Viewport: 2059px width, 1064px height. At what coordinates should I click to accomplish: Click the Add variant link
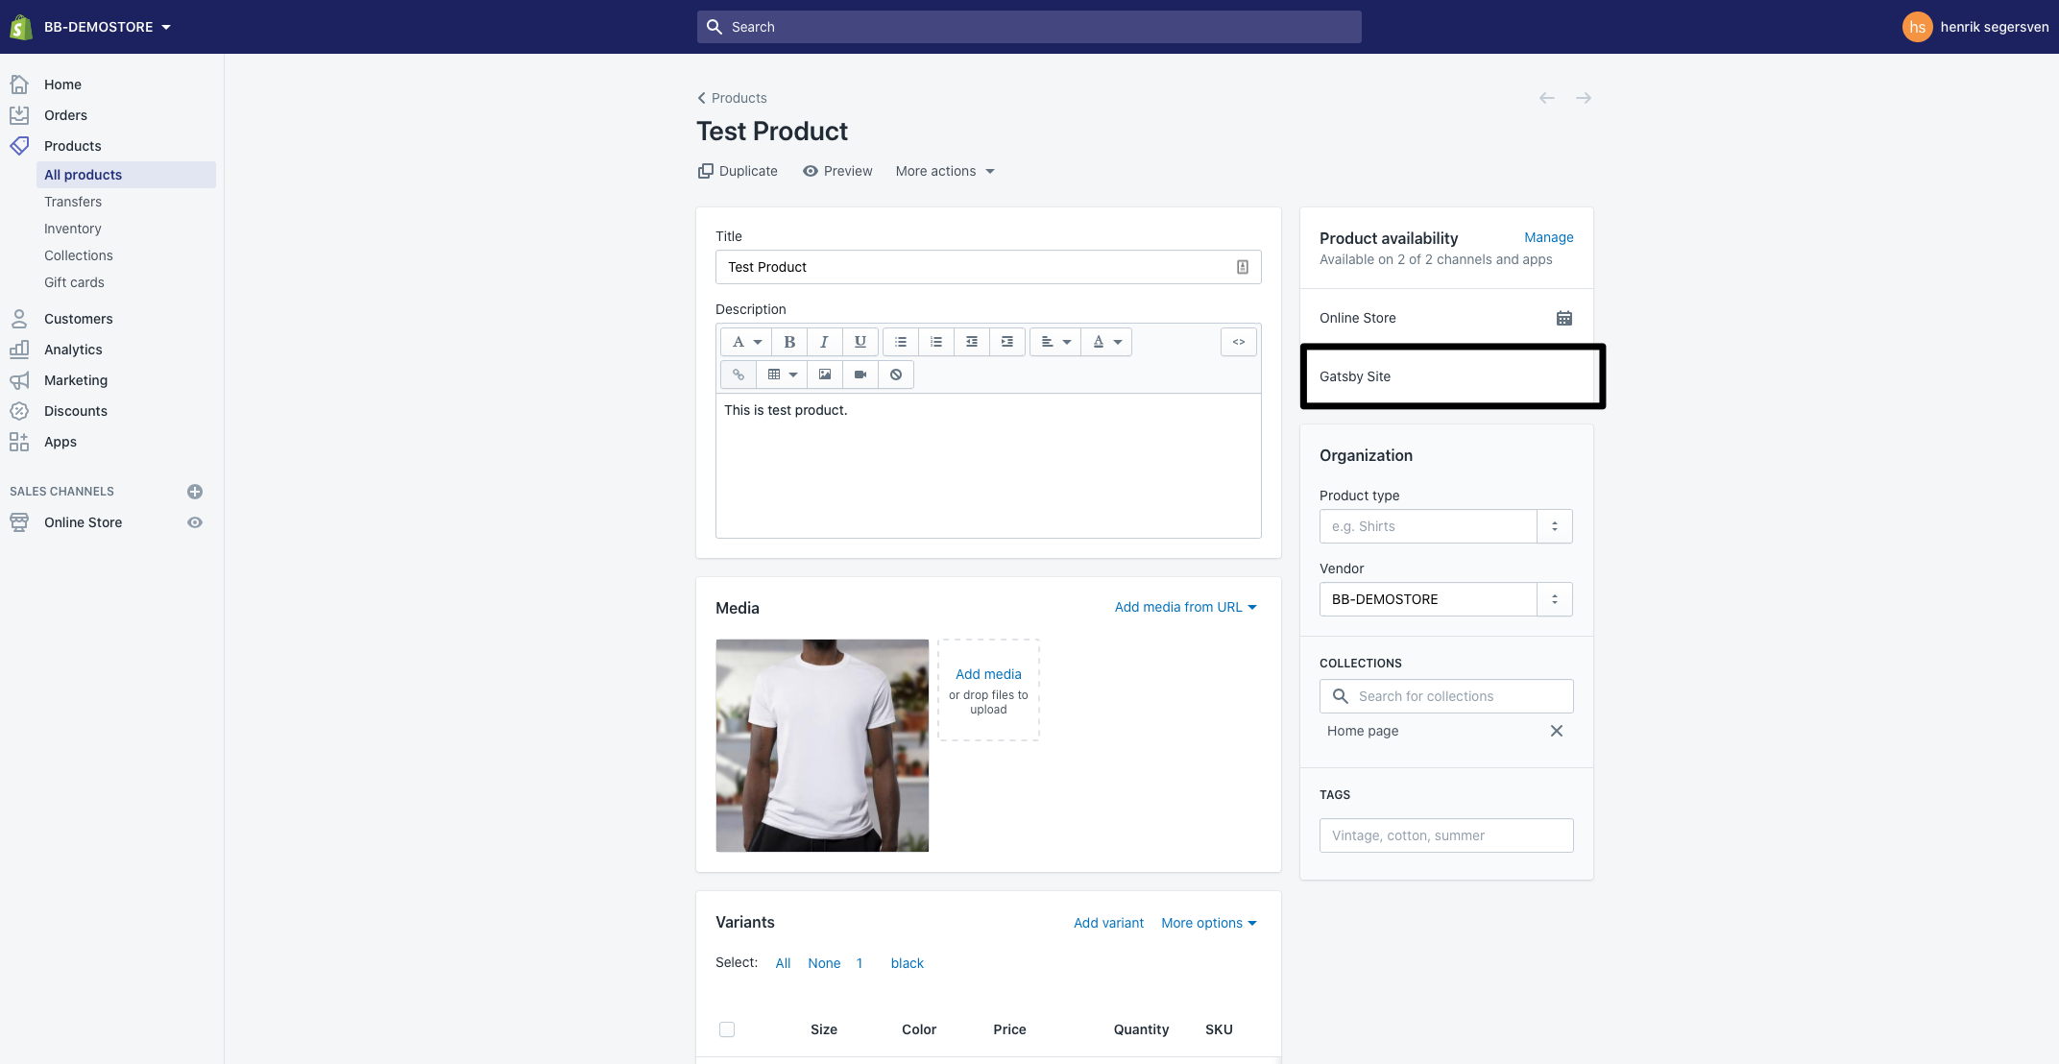[x=1108, y=923]
